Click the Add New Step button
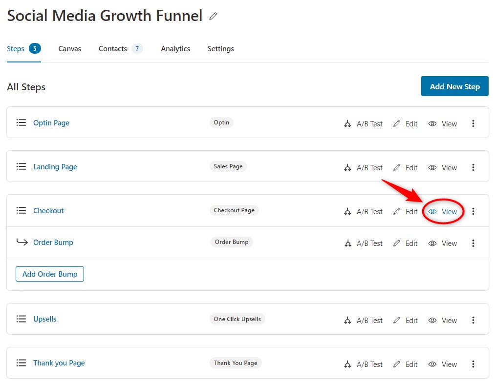This screenshot has height=385, width=495. (x=454, y=86)
